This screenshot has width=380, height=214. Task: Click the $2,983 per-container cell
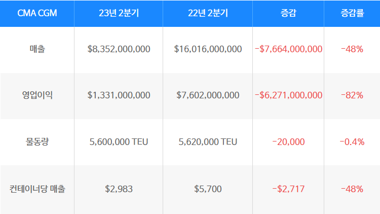click(119, 189)
